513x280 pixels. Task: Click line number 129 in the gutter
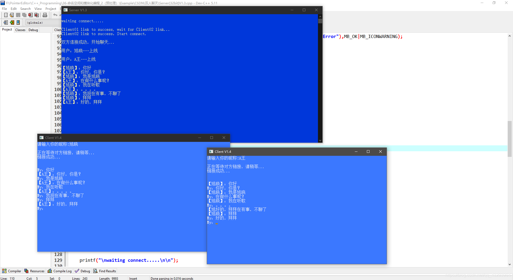[58, 260]
